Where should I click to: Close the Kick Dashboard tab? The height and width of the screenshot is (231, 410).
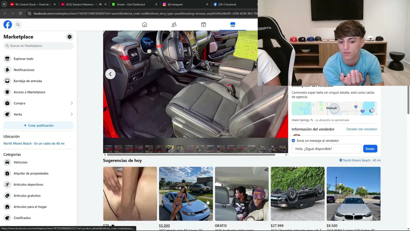coord(156,4)
